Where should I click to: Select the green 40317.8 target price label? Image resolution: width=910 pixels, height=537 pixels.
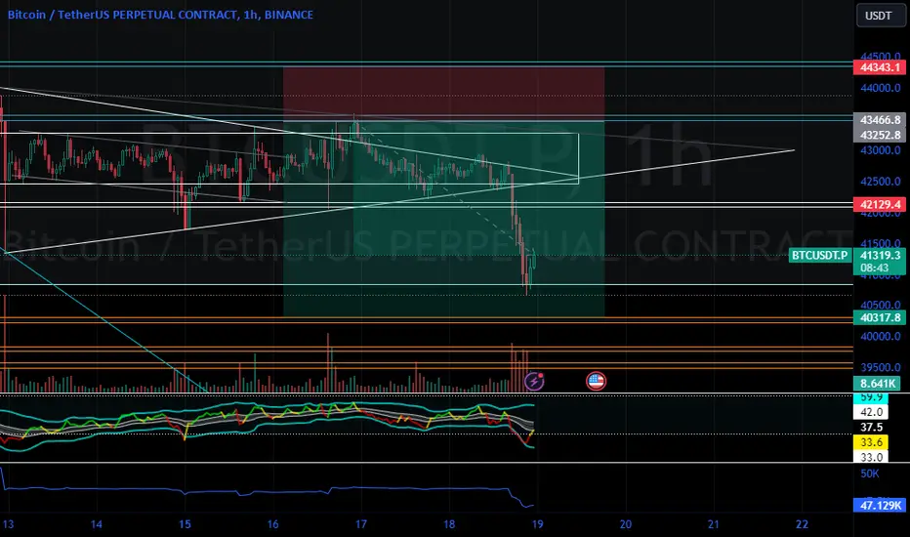(x=880, y=317)
